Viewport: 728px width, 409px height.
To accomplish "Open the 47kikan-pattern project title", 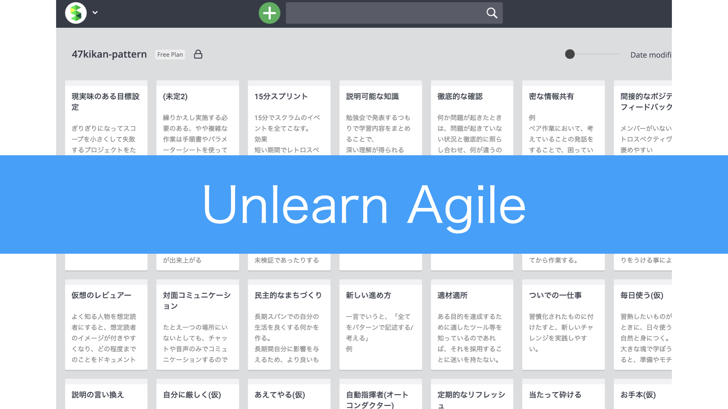I will [109, 54].
